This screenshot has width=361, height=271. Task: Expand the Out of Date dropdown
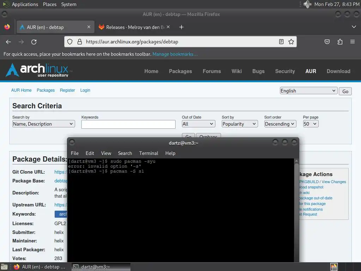point(198,124)
